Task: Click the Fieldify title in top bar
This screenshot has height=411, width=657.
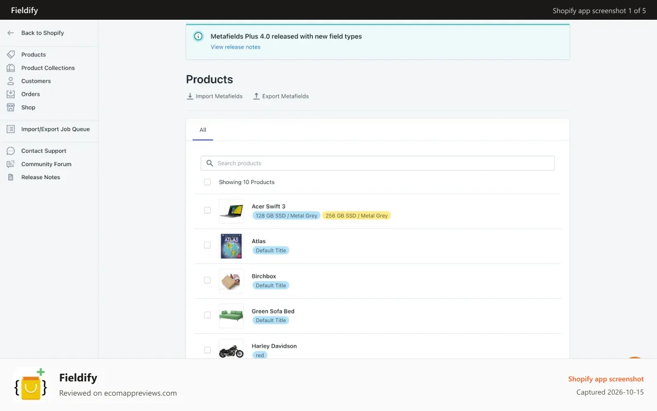Action: coord(25,10)
